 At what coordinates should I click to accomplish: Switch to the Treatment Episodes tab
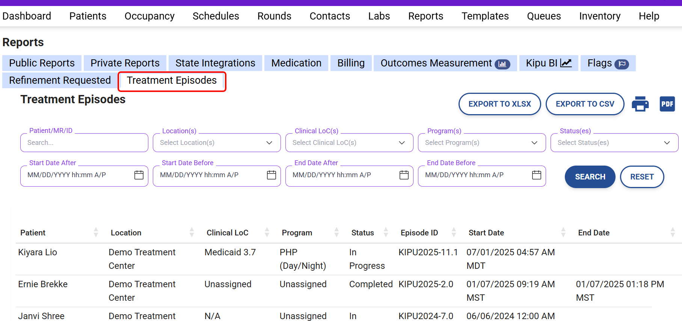pyautogui.click(x=172, y=81)
